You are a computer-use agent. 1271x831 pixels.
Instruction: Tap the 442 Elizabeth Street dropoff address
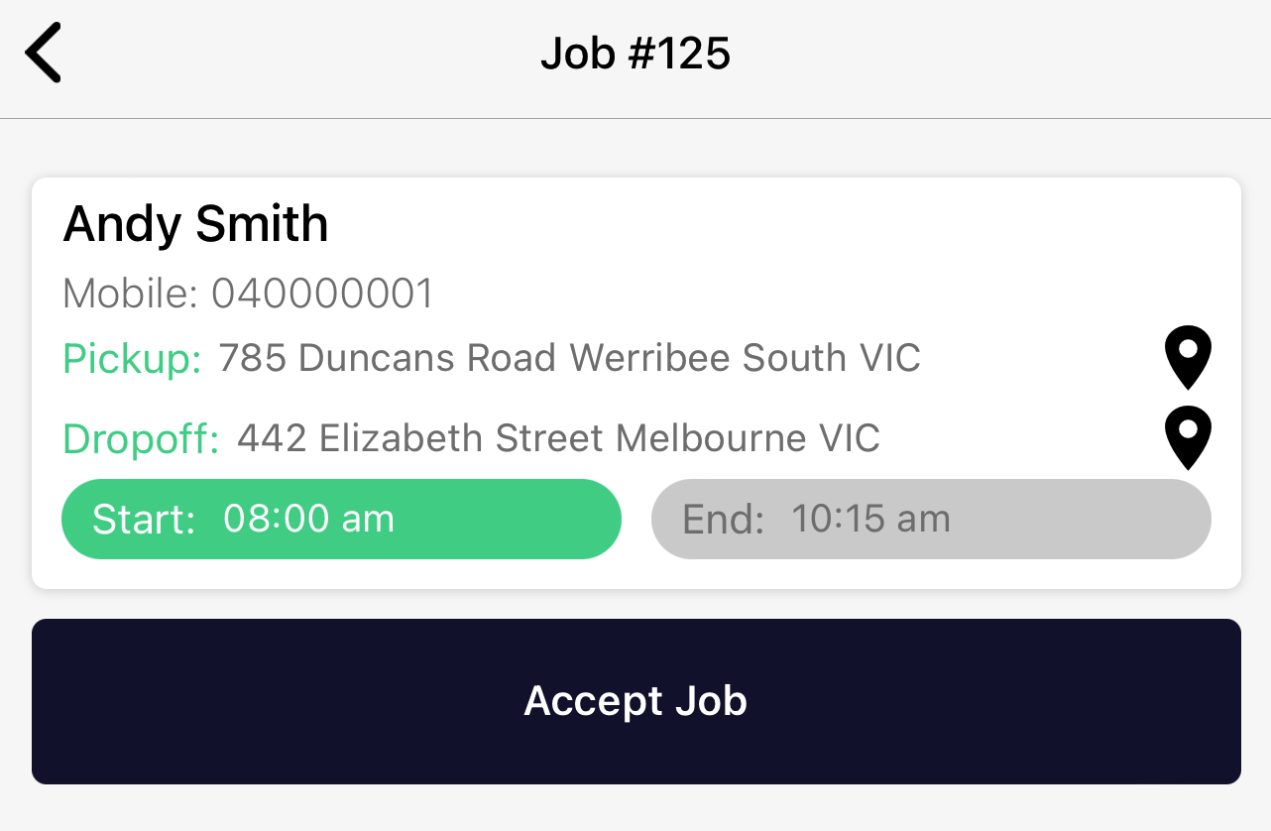[x=558, y=437]
